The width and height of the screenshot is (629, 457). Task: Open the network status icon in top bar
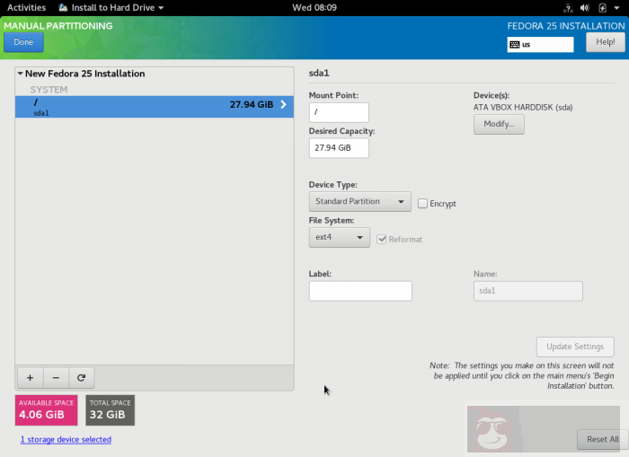coord(568,7)
